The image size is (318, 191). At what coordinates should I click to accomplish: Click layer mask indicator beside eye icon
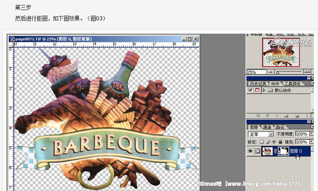click(257, 151)
